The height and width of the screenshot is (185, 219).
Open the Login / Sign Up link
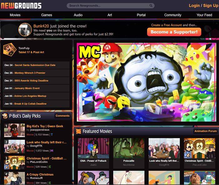click(x=203, y=6)
